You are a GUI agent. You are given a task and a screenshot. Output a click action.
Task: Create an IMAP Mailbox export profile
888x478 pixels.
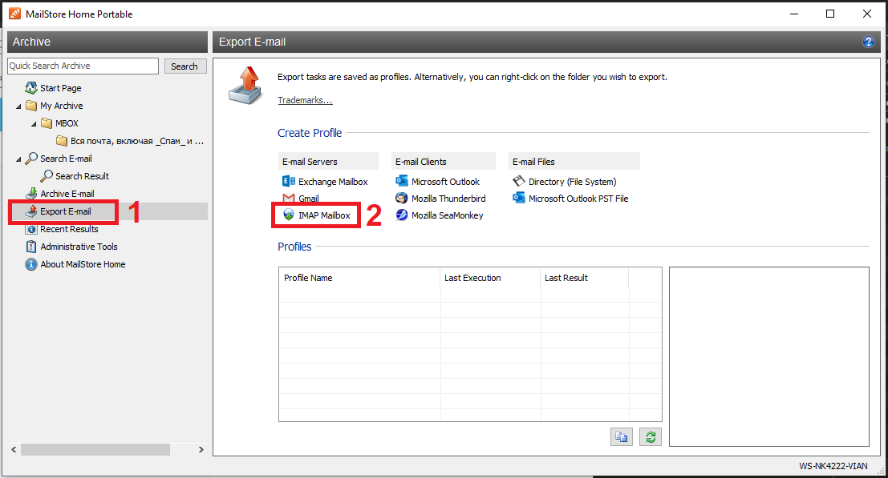coord(324,215)
